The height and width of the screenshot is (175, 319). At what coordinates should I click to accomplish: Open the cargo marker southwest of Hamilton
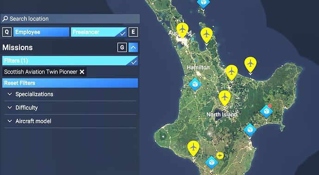195,84
